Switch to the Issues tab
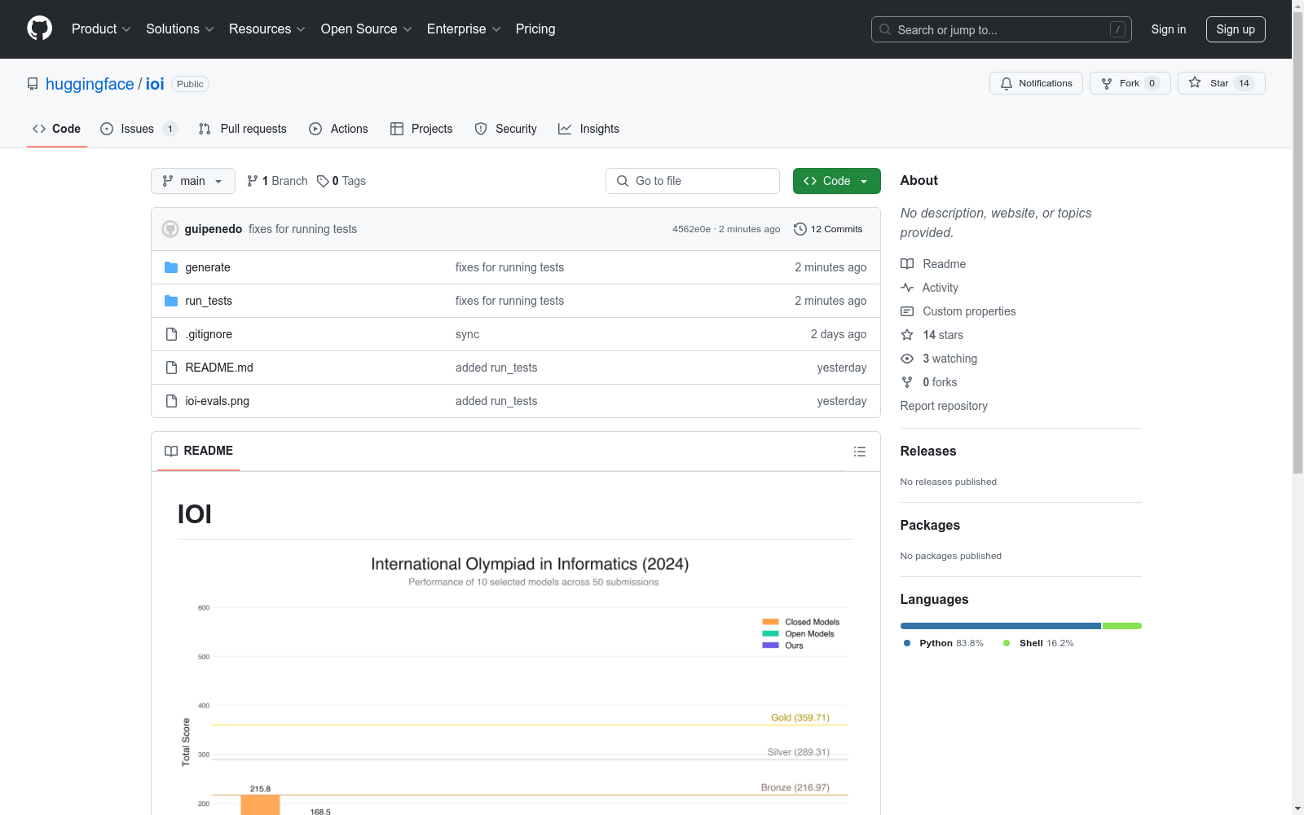This screenshot has width=1304, height=815. click(139, 129)
